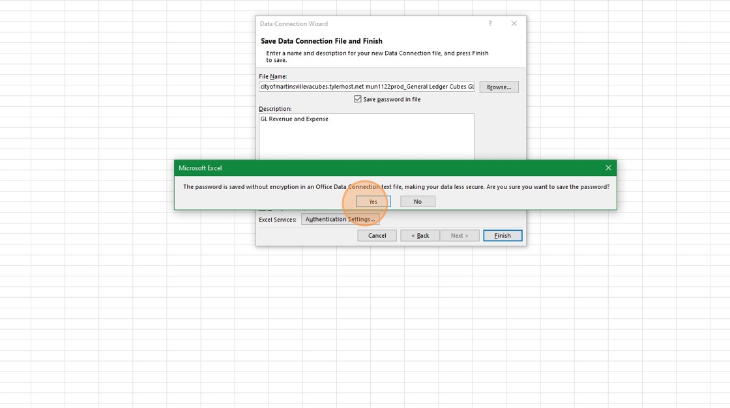Screen dimensions: 730x408
Task: Click the 'File Name:' label
Action: (x=273, y=76)
